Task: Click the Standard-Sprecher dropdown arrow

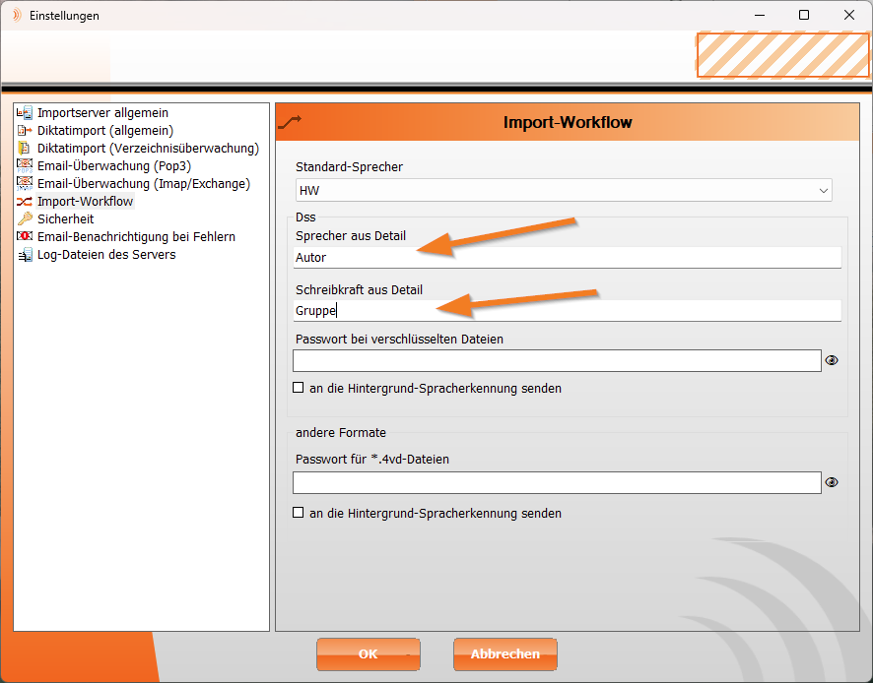Action: [824, 191]
